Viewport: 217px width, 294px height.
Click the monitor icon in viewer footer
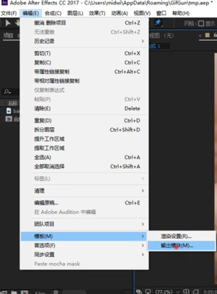[148, 291]
